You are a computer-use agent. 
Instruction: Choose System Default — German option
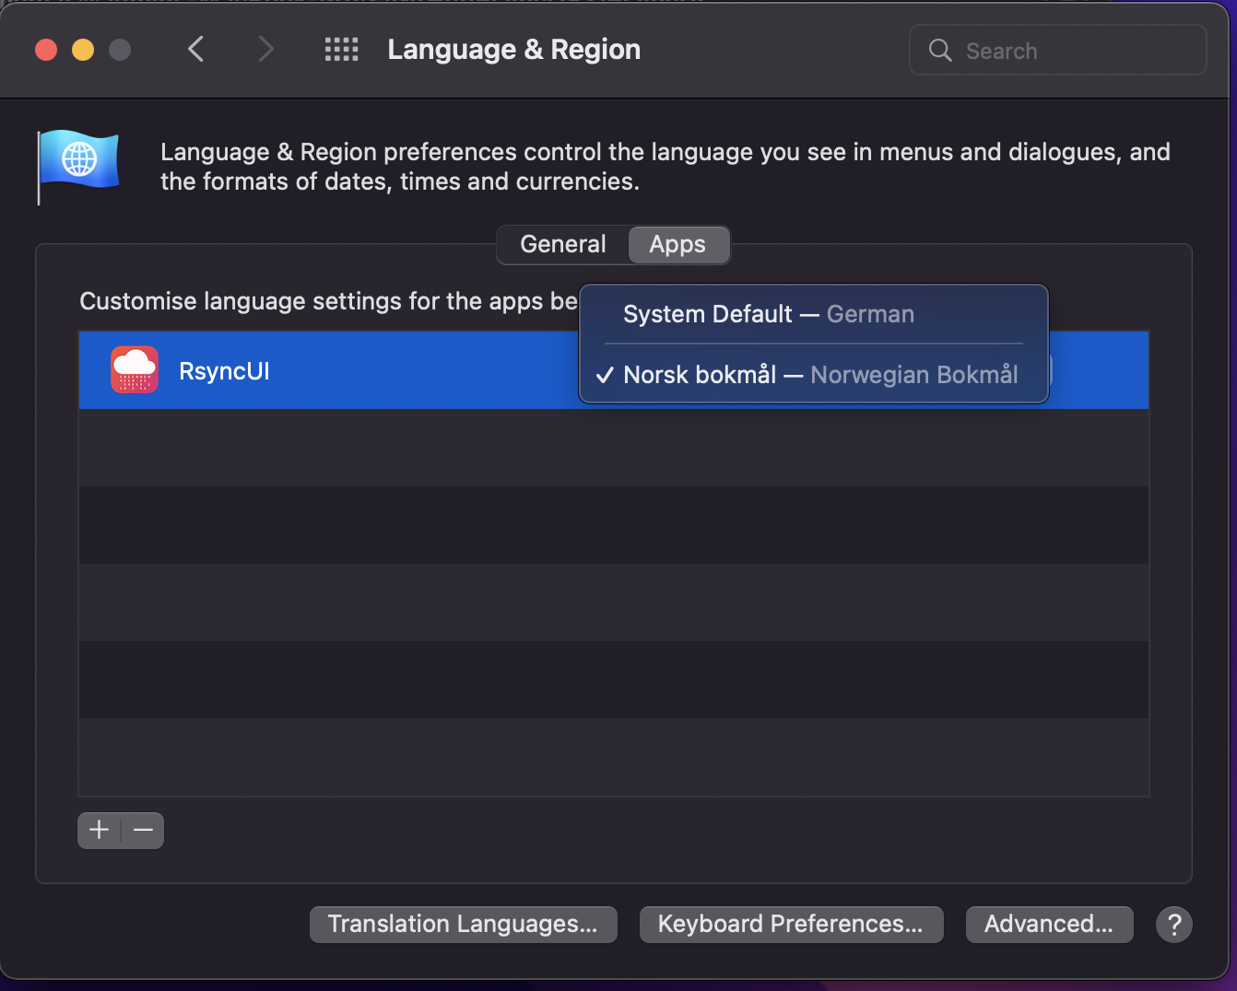click(x=769, y=314)
